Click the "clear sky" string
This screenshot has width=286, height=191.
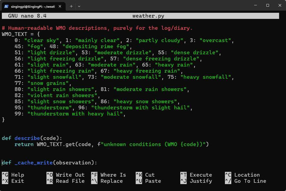42,40
